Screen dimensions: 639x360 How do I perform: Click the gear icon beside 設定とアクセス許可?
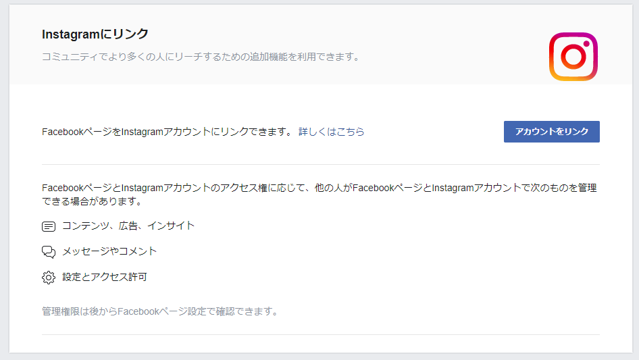pyautogui.click(x=49, y=277)
